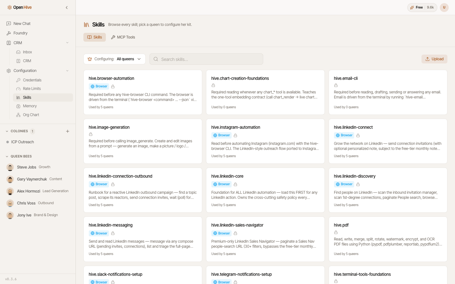
Task: Click Browser tag on hive.linkedin-core card
Action: [x=221, y=184]
